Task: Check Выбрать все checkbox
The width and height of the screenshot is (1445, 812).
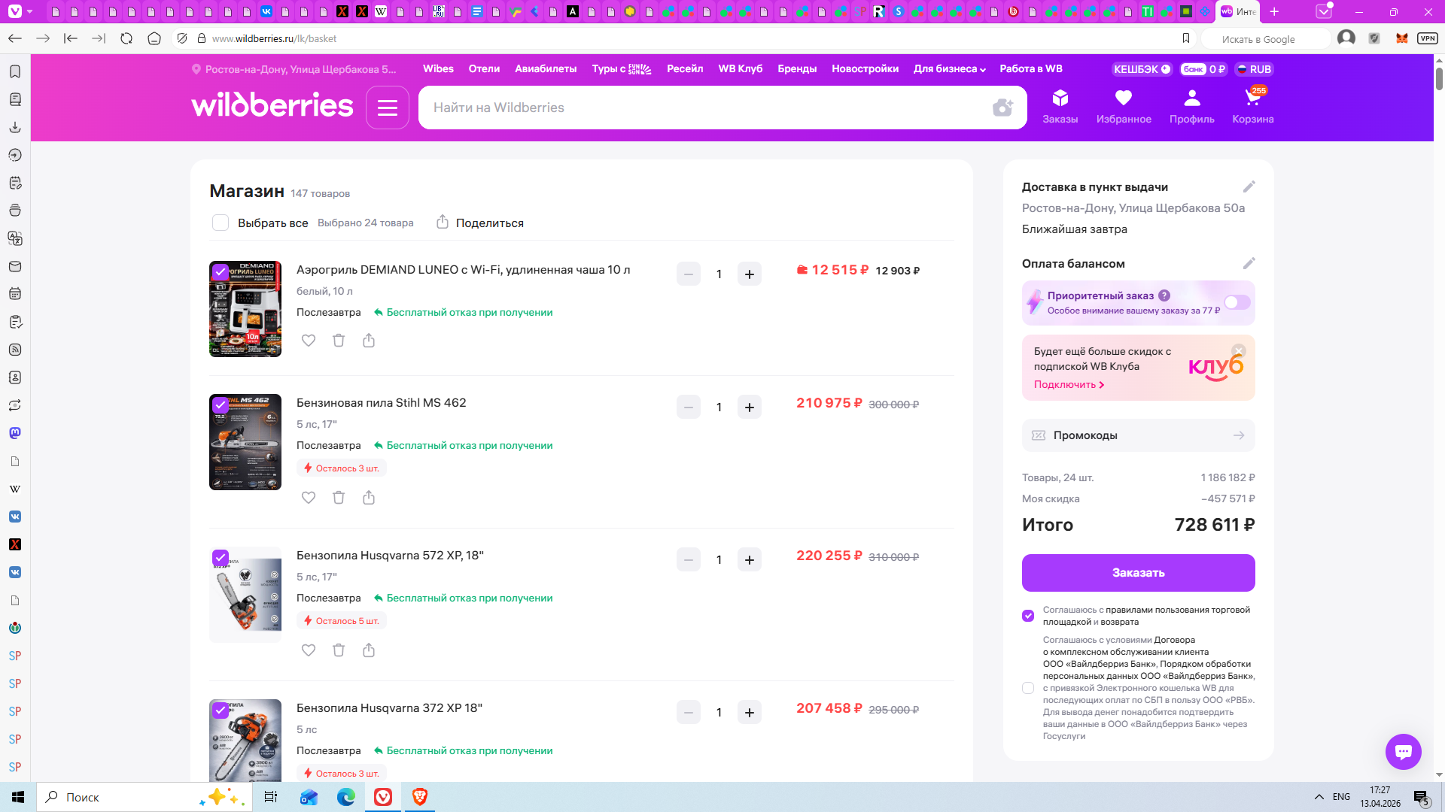Action: 221,223
